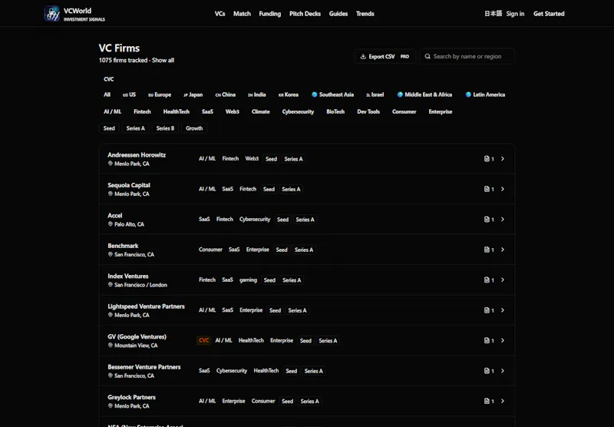
Task: Click the search magnifier icon
Action: (x=427, y=56)
